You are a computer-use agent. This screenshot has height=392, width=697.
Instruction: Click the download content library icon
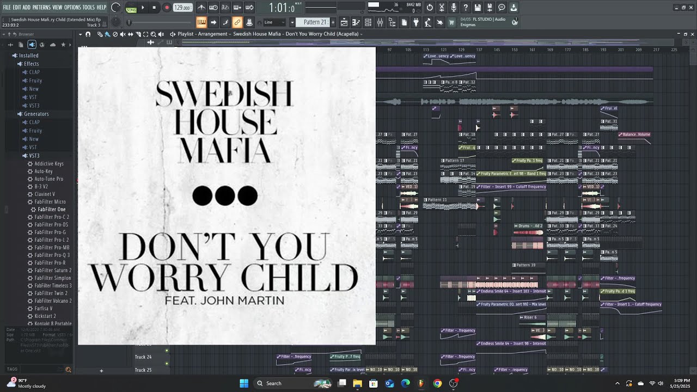(x=513, y=8)
